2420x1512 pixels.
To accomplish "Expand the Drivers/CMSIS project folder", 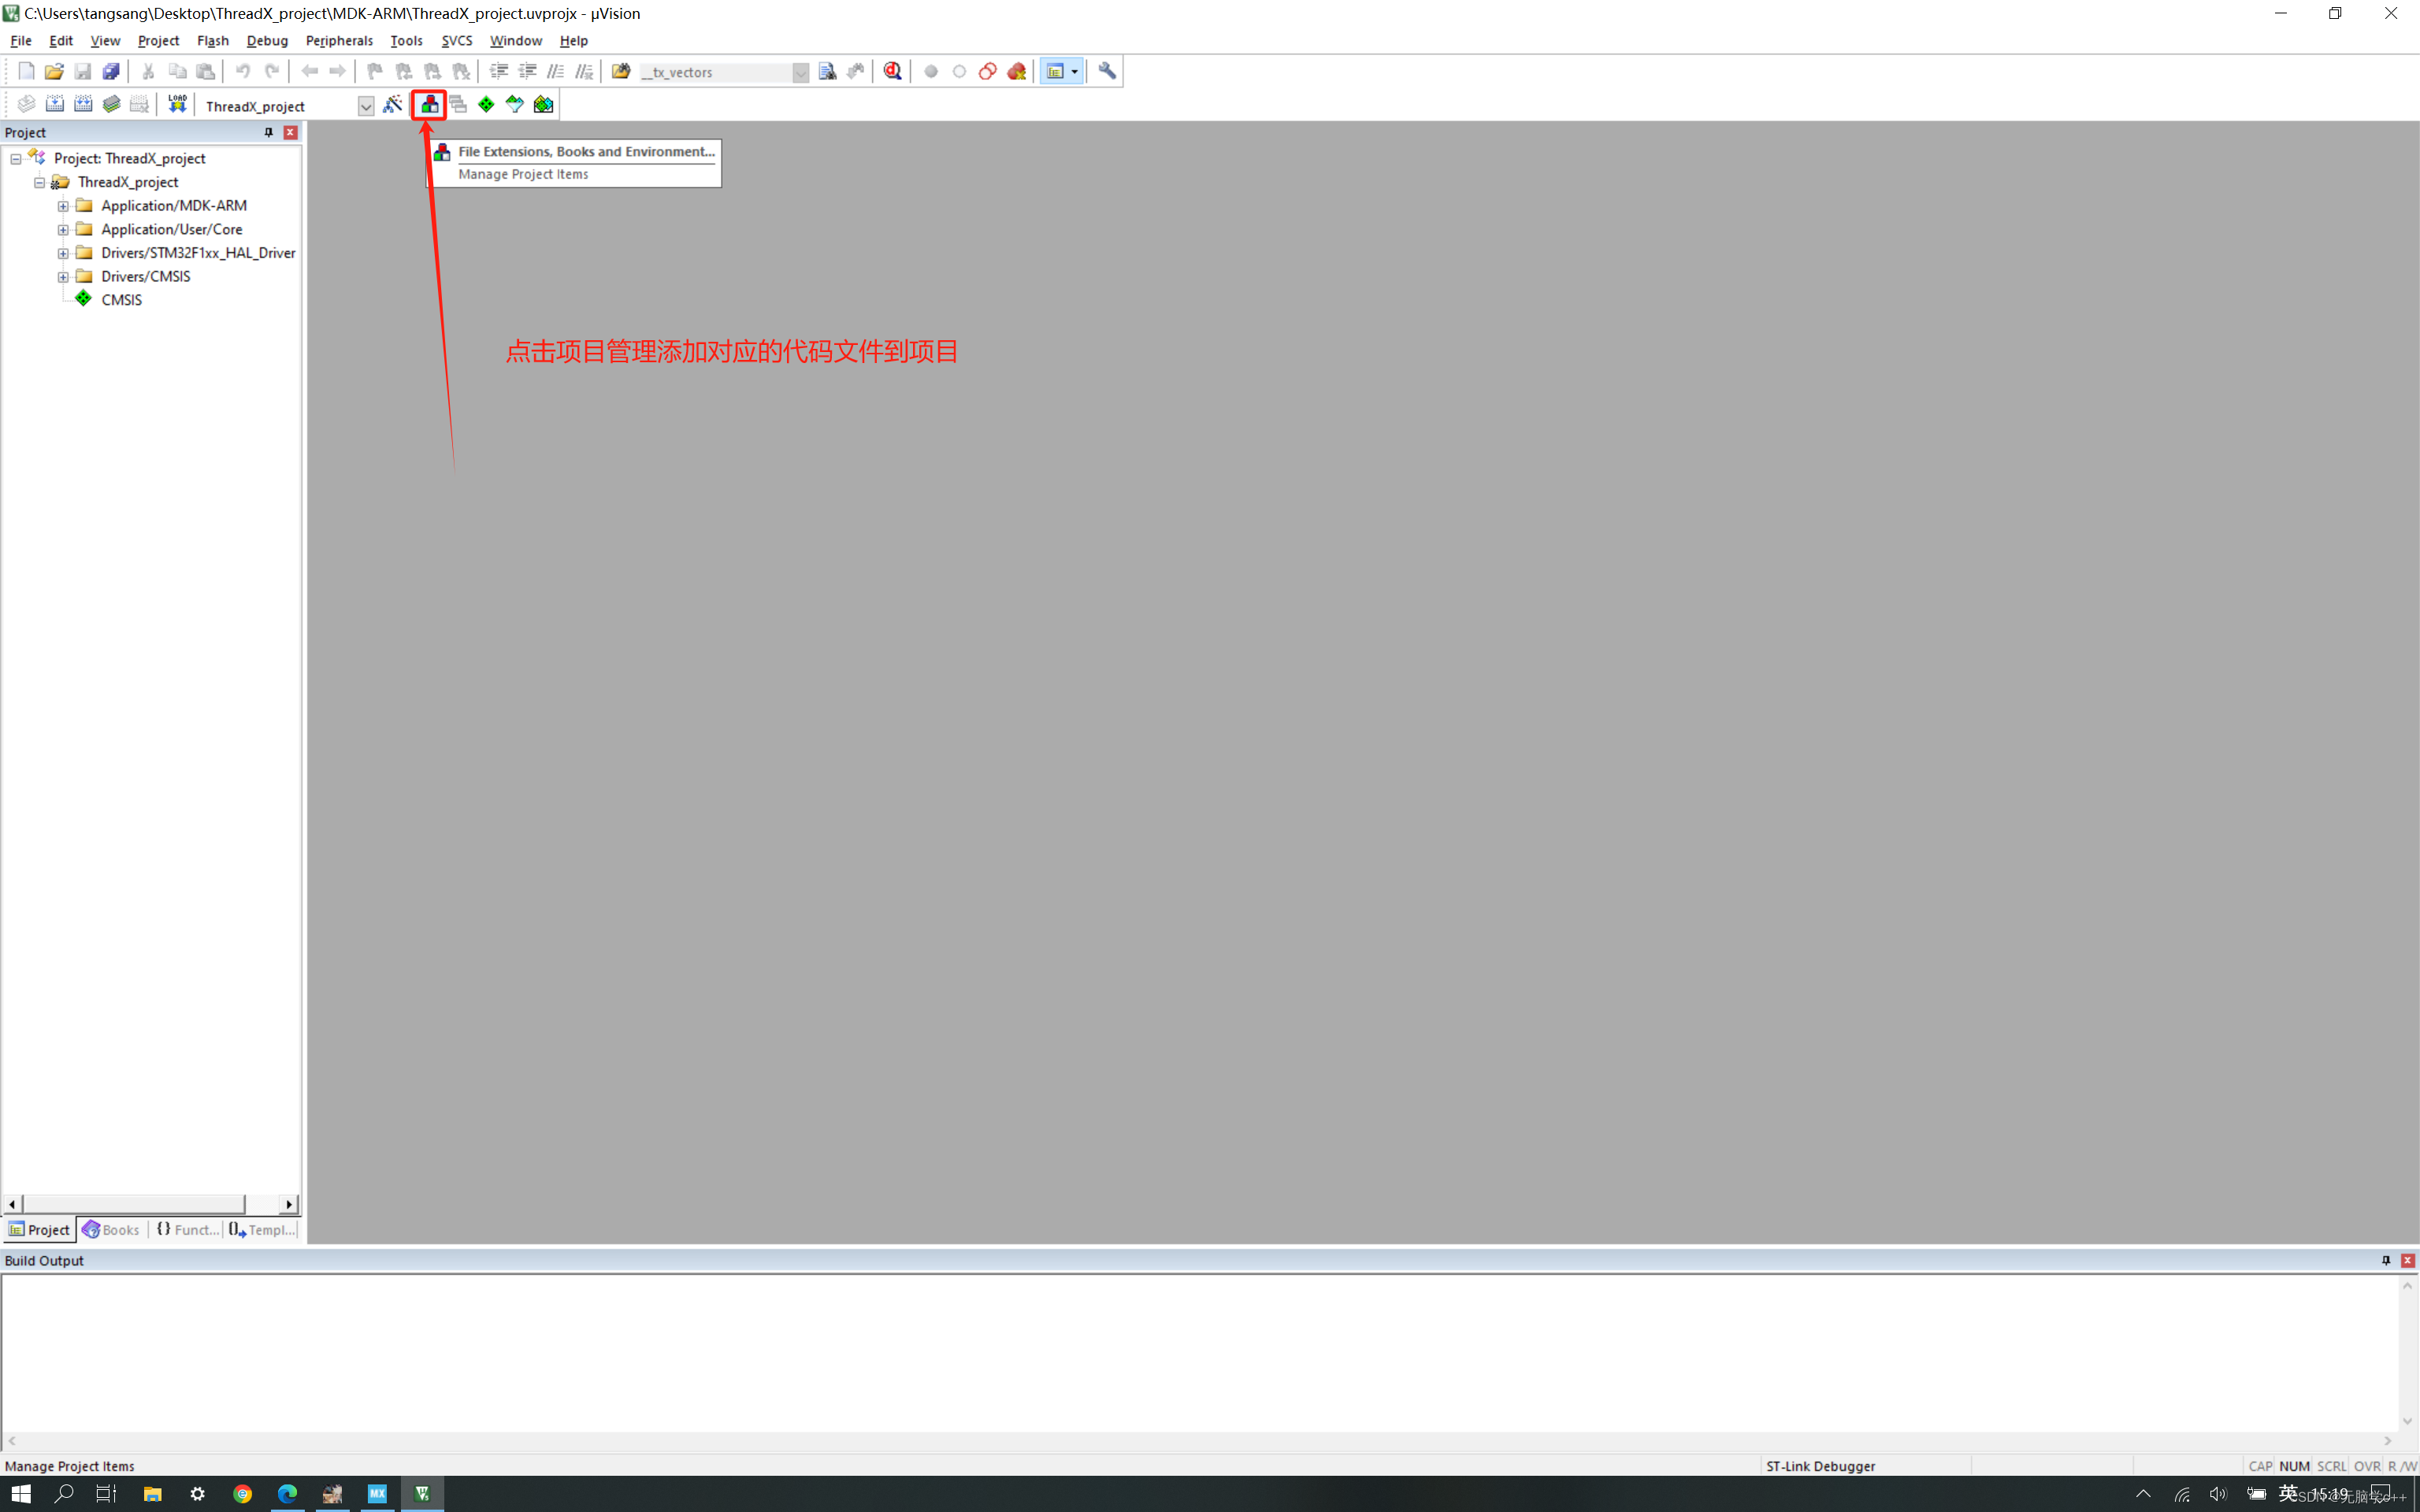I will 63,275.
